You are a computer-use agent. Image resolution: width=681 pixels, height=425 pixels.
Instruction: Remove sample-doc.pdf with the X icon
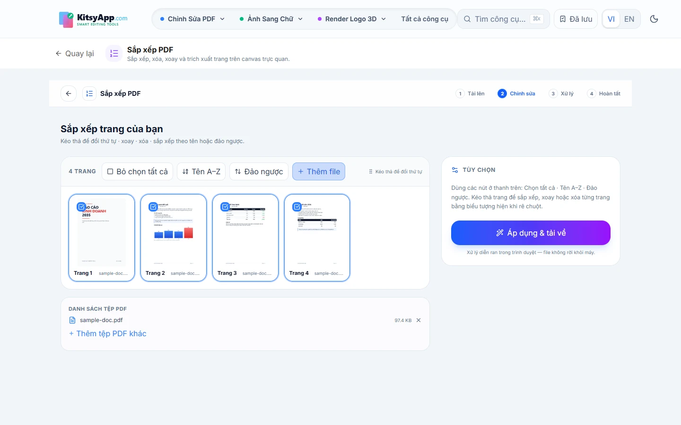coord(419,320)
